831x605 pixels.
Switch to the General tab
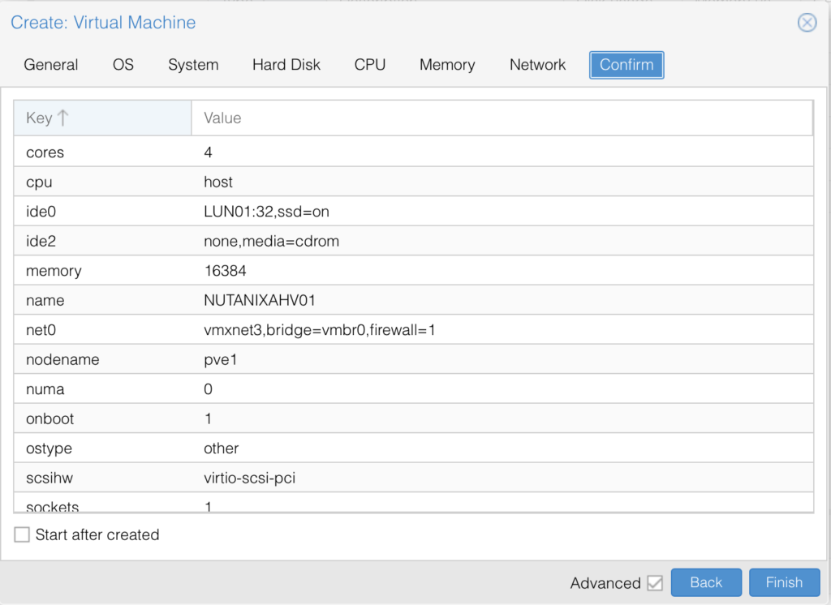[50, 65]
